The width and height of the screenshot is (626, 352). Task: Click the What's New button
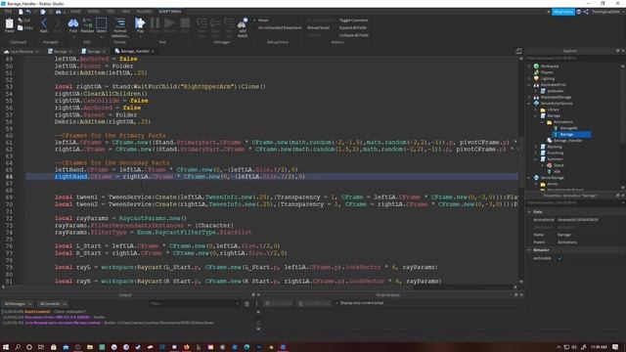coord(563,12)
